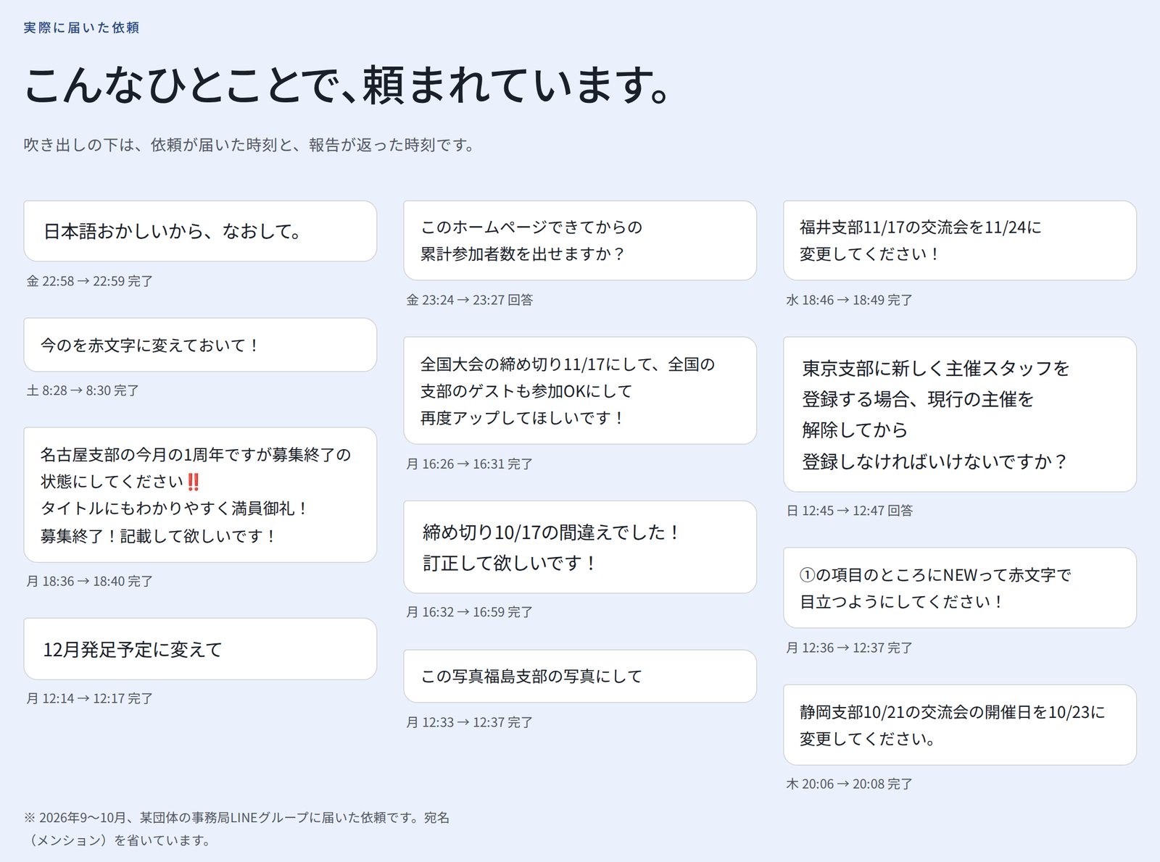Click the footnote starting ※ 2026年9〜10月
The width and height of the screenshot is (1160, 862).
(x=237, y=829)
